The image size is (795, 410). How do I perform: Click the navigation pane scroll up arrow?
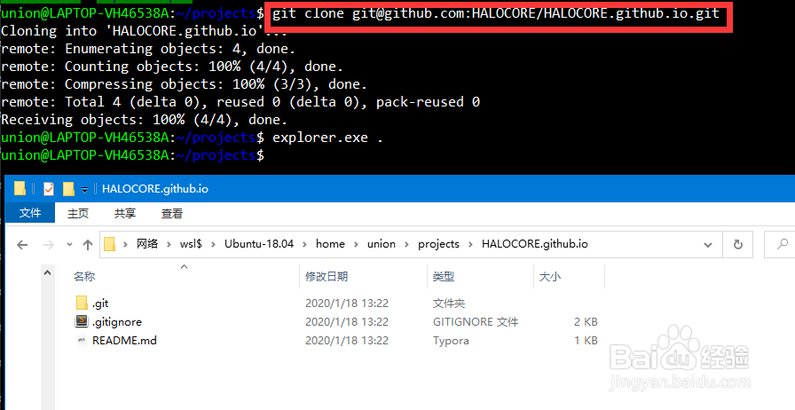point(48,273)
